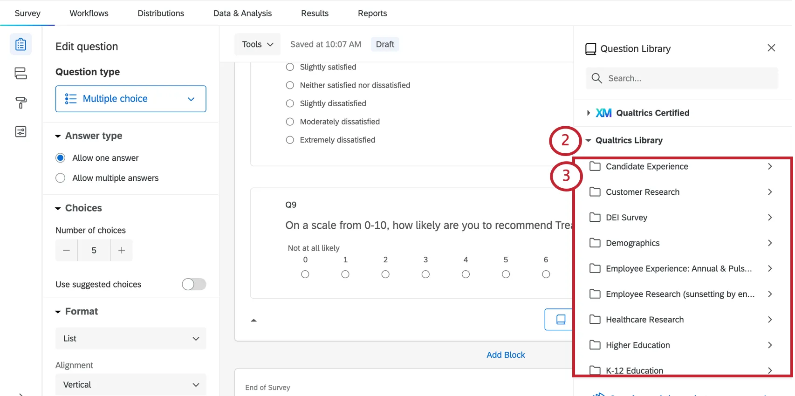Click the library book button below Q9

560,319
